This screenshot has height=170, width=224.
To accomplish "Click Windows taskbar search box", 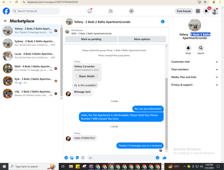I will click(33, 166).
